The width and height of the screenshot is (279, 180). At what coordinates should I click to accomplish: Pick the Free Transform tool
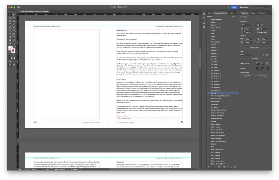14,34
